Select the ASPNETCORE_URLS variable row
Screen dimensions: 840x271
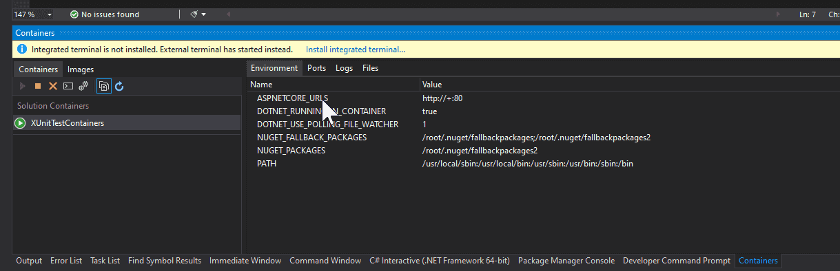pos(544,98)
